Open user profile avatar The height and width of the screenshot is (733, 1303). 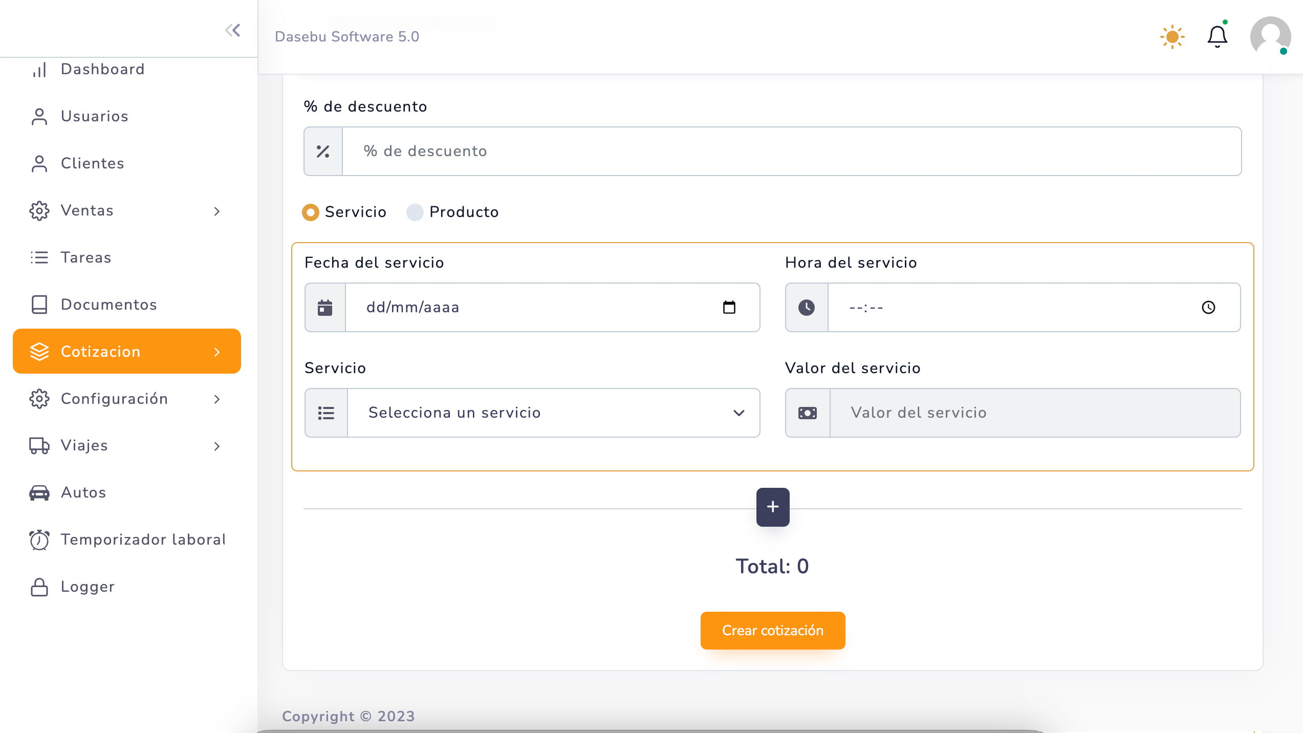coord(1270,36)
